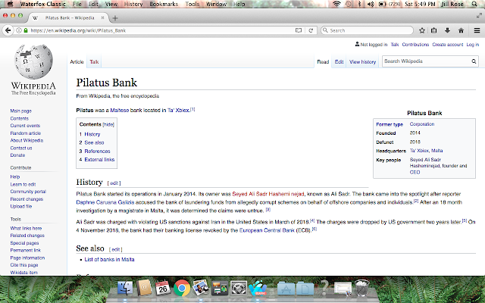Go to the browser Home icon
The image size is (485, 303).
(461, 30)
